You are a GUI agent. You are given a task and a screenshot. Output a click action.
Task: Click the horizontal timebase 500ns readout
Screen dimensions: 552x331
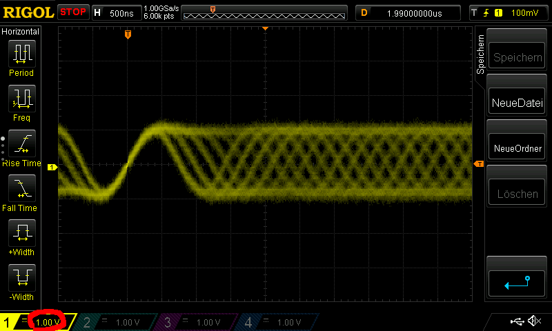coord(121,13)
